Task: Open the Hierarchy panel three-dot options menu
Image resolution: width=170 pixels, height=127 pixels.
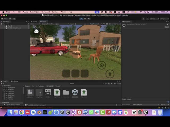Action: point(28,22)
